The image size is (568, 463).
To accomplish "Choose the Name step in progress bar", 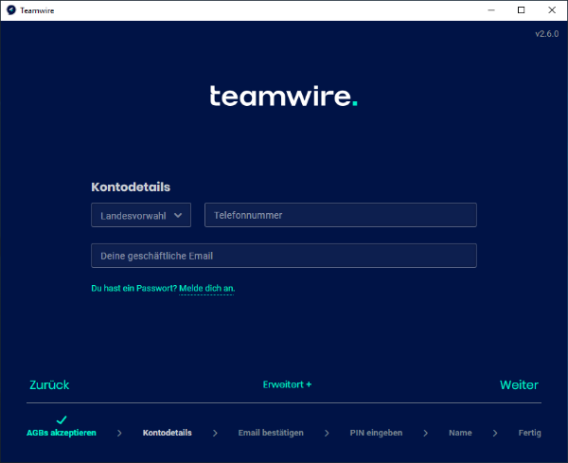I will coord(460,433).
